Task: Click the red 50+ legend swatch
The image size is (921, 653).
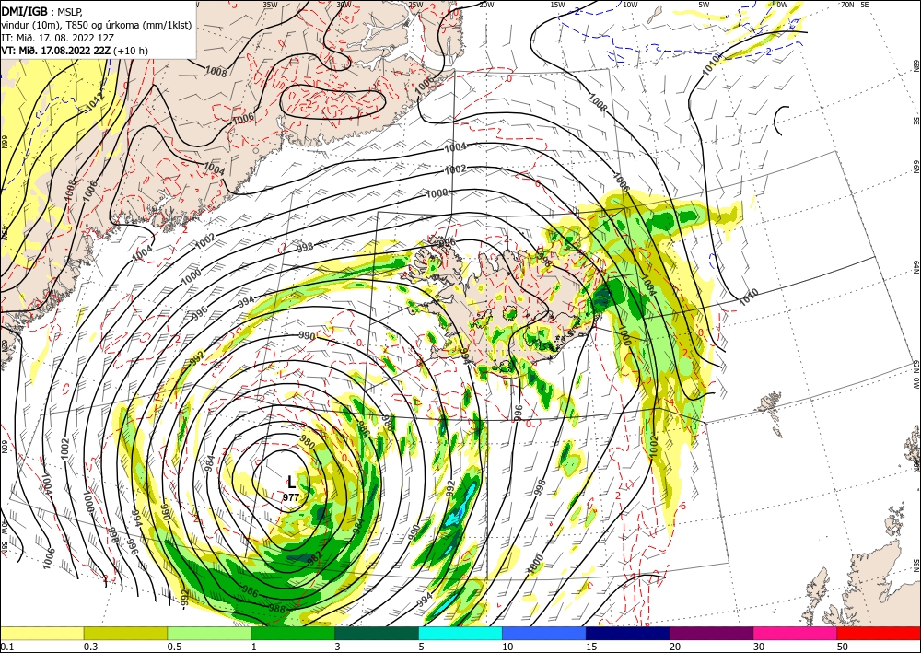Action: [879, 633]
